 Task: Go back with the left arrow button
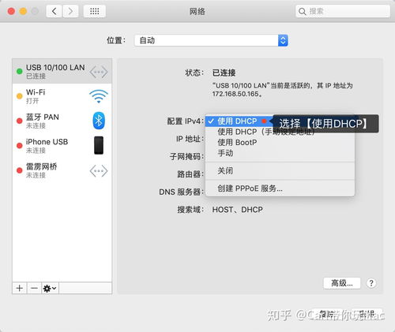[55, 11]
